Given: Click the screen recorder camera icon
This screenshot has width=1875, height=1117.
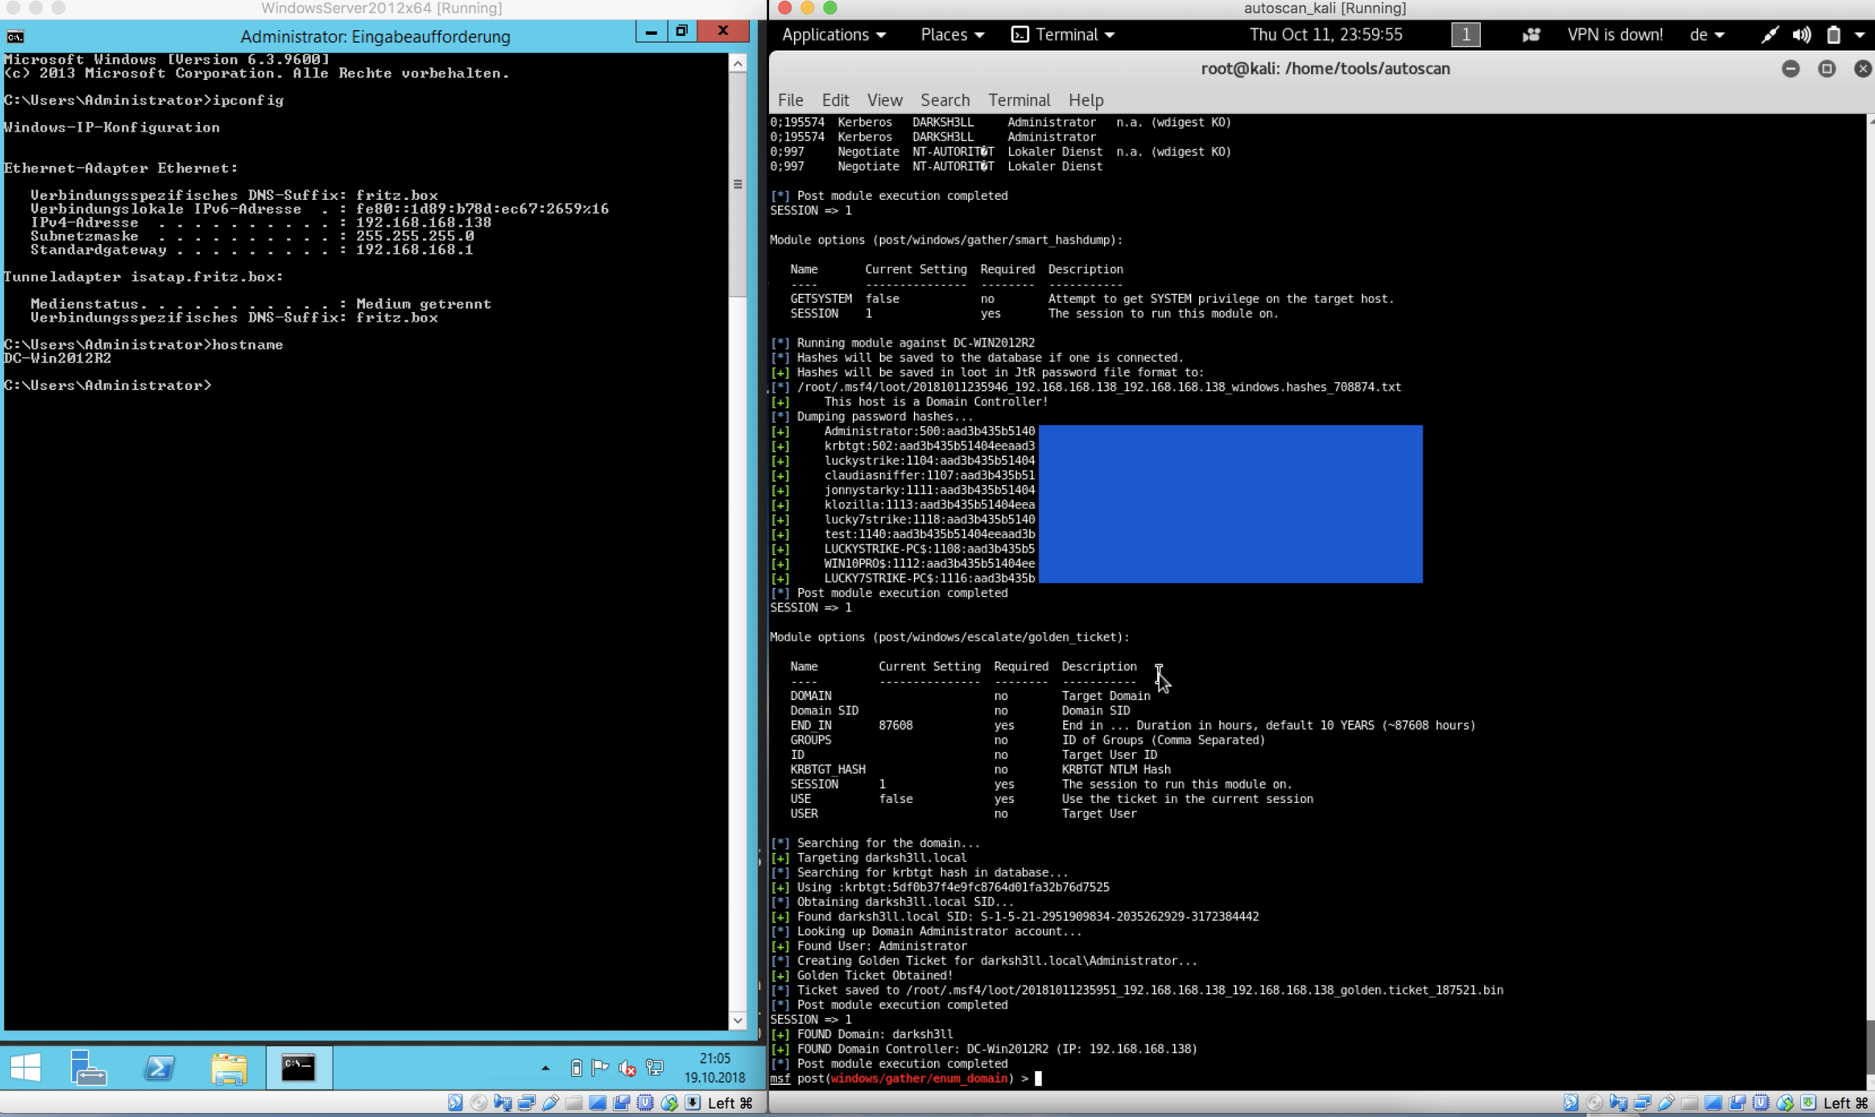Looking at the screenshot, I should (1530, 35).
